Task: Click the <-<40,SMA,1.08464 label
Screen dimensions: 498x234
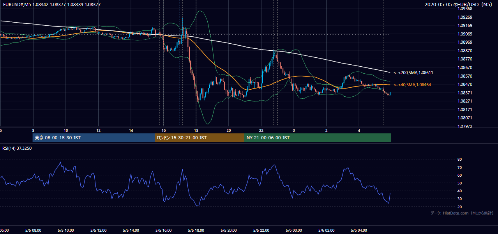Action: tap(412, 85)
